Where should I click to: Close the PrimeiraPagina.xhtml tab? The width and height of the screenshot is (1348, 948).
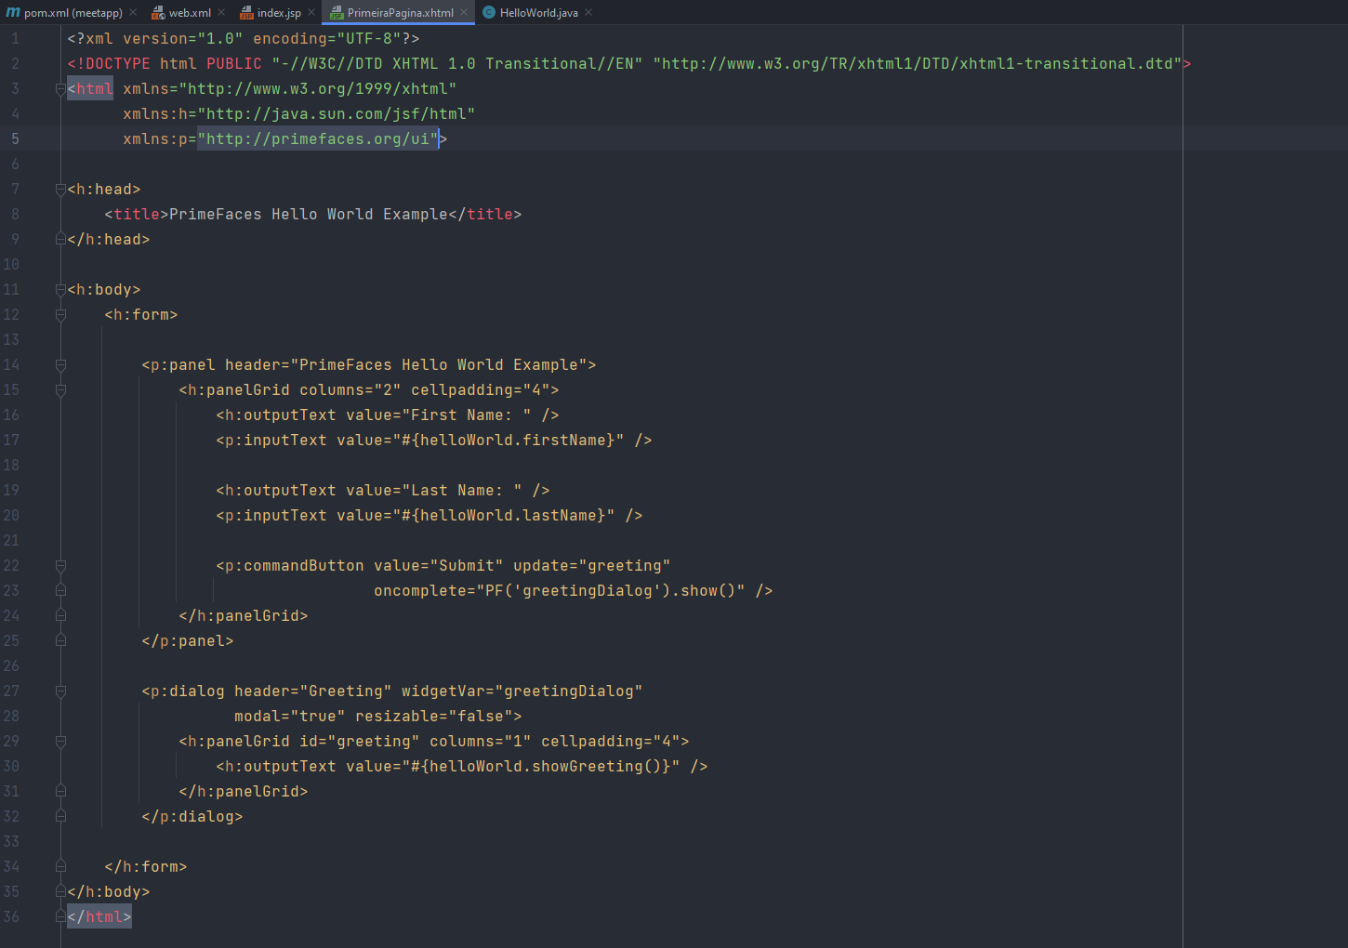click(x=464, y=12)
